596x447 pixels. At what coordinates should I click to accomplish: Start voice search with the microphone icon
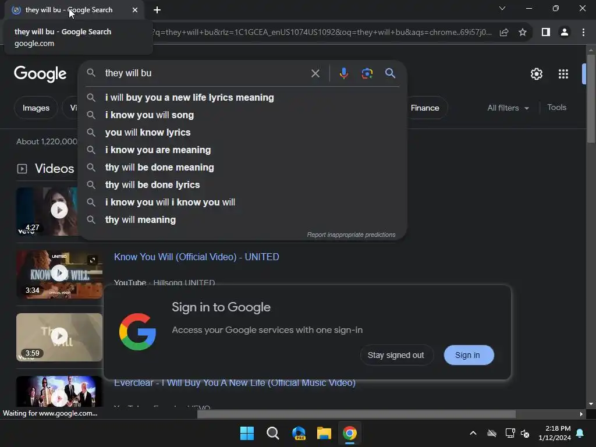343,73
